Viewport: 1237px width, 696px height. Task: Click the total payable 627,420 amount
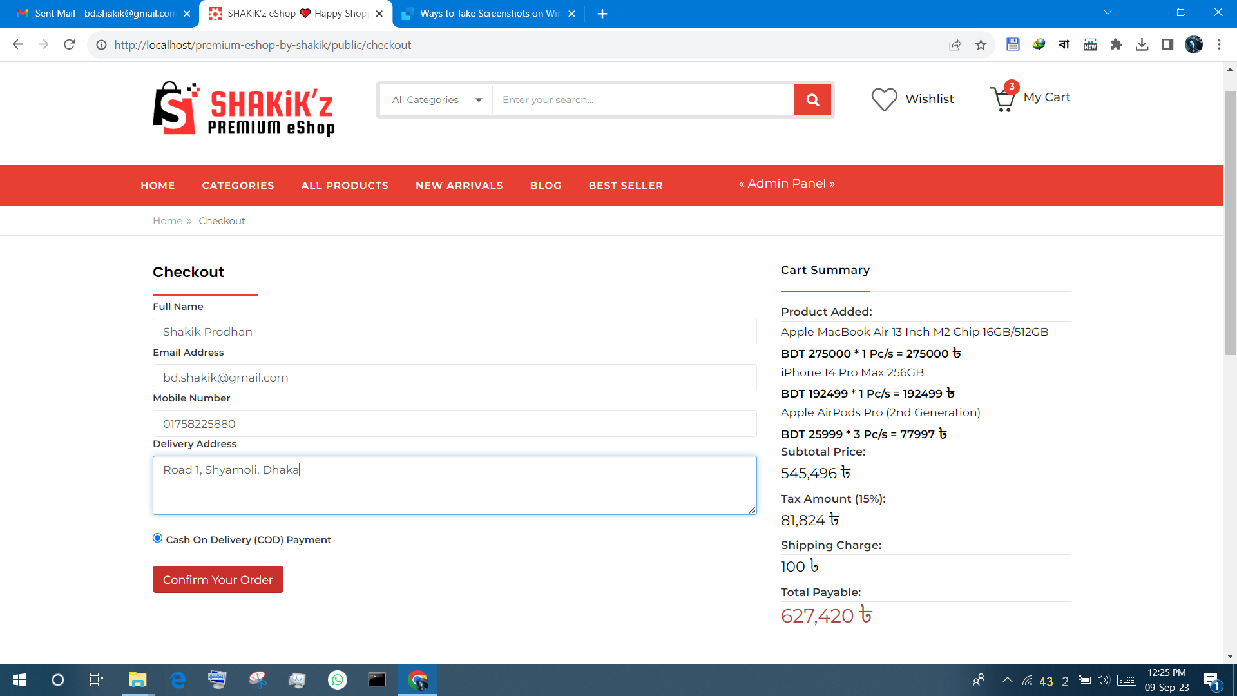point(826,616)
